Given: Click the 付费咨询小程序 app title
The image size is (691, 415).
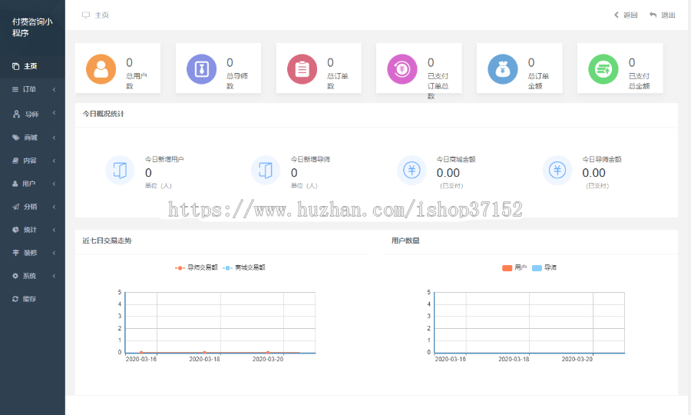Looking at the screenshot, I should [32, 27].
